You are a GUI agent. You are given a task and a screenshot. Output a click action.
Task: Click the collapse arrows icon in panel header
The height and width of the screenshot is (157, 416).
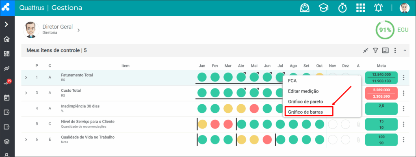click(x=366, y=50)
